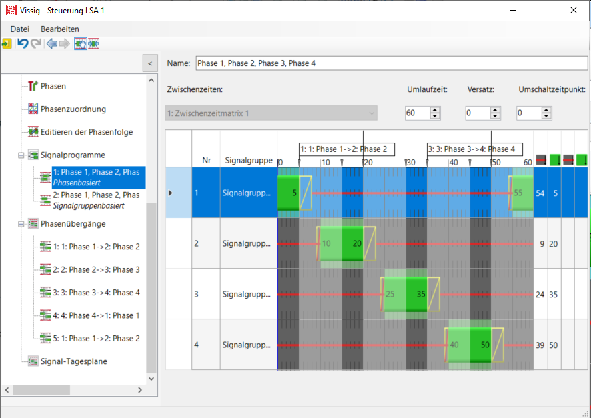Screen dimensions: 591x418
Task: Click icon beside '2: 2: Phase 2->3: Phase 3'
Action: pos(45,269)
